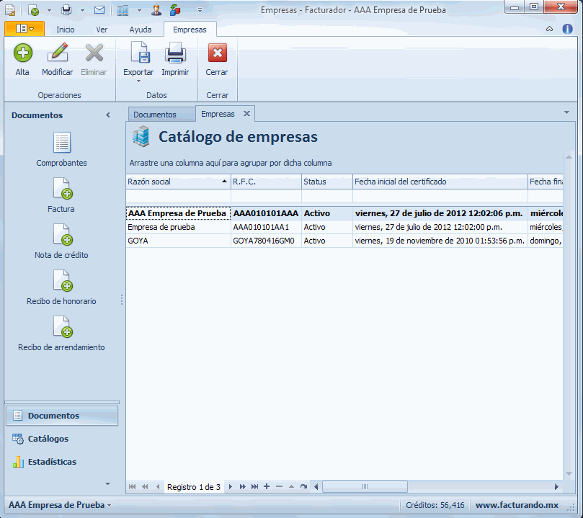
Task: Collapse the Documentos side panel
Action: click(108, 115)
